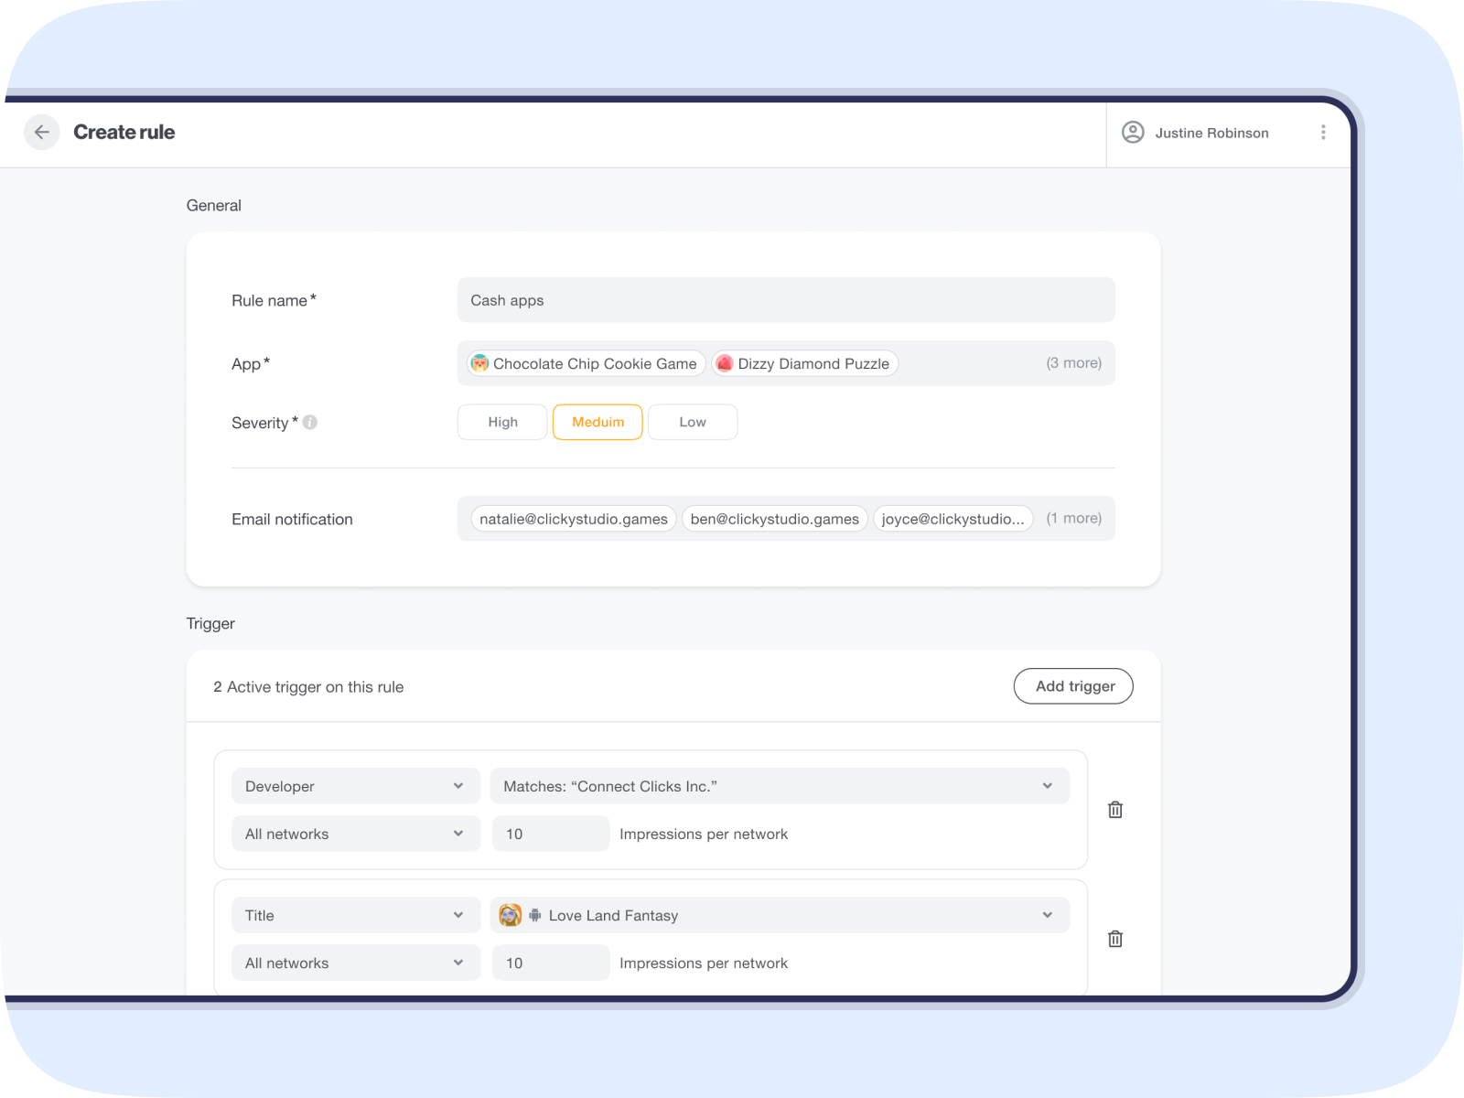Click the Love Land Fantasy app thumbnail
This screenshot has width=1464, height=1098.
click(x=511, y=915)
